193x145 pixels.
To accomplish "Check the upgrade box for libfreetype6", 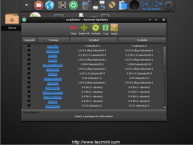I will pyautogui.click(x=29, y=106).
